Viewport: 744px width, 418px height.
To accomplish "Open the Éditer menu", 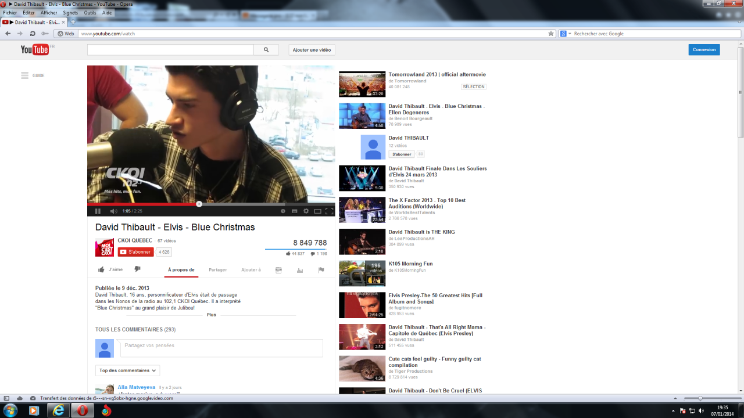I will tap(28, 13).
